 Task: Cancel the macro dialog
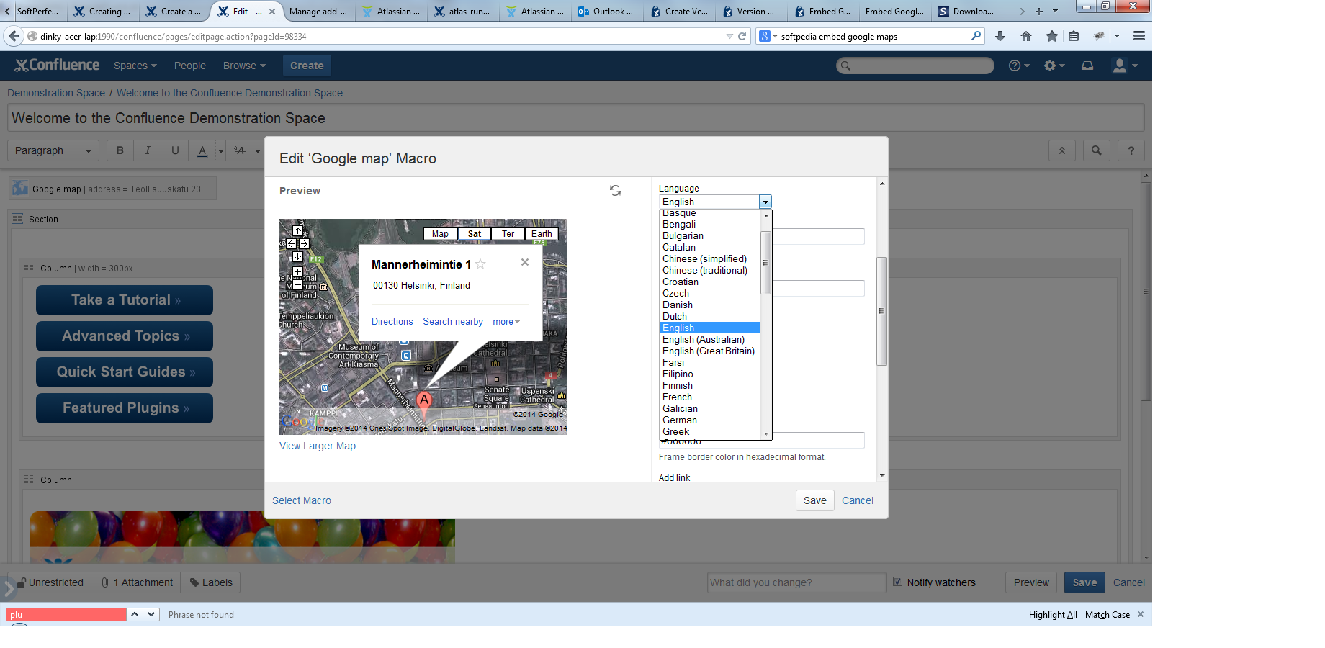point(858,500)
